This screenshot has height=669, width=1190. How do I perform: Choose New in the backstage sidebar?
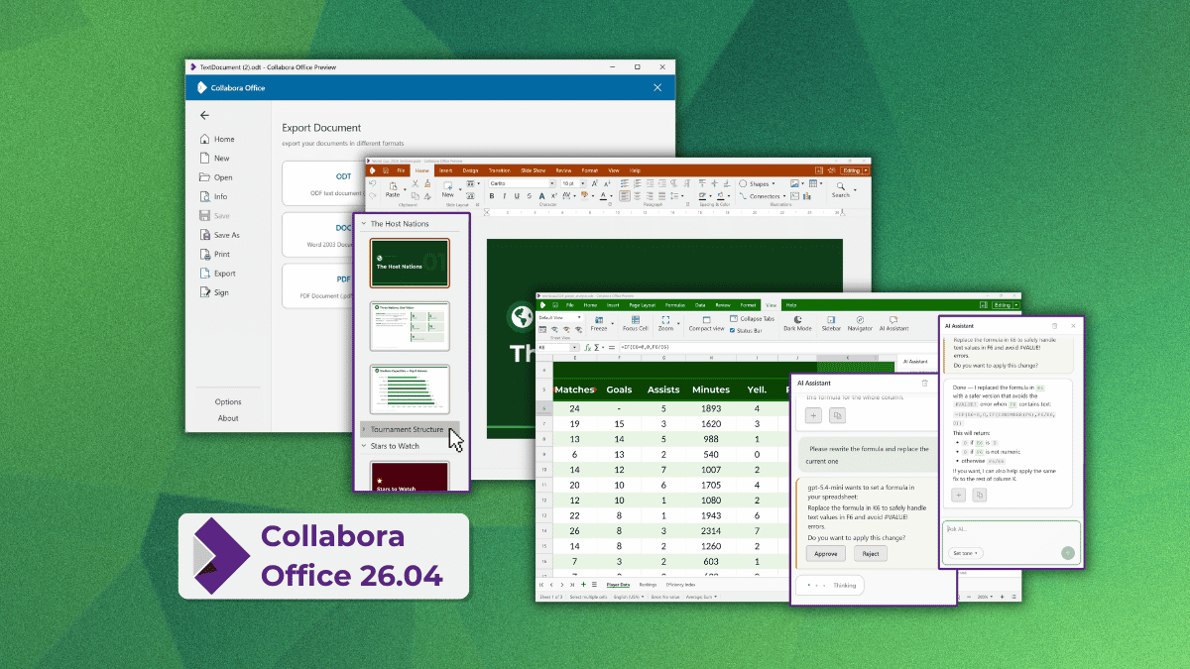pyautogui.click(x=215, y=159)
